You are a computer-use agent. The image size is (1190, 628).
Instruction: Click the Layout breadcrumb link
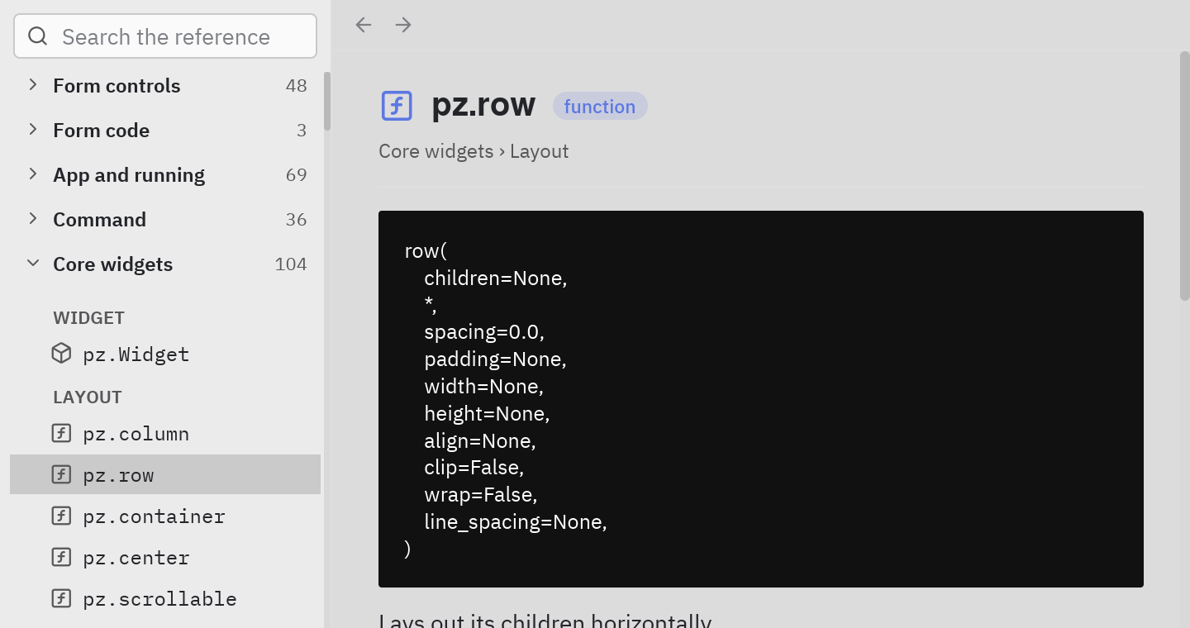pos(539,151)
